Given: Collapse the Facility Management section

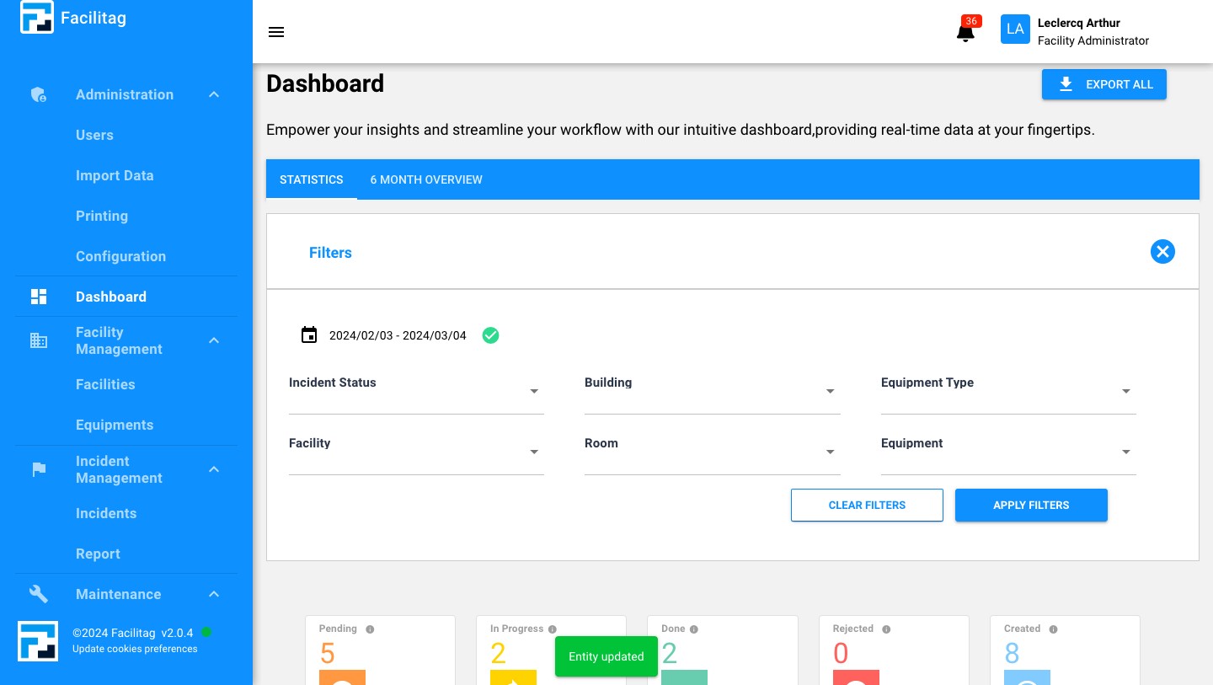Looking at the screenshot, I should [214, 340].
